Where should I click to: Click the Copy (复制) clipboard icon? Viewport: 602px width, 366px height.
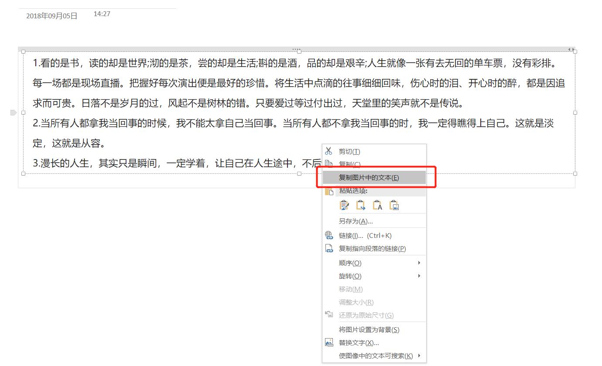coord(329,164)
